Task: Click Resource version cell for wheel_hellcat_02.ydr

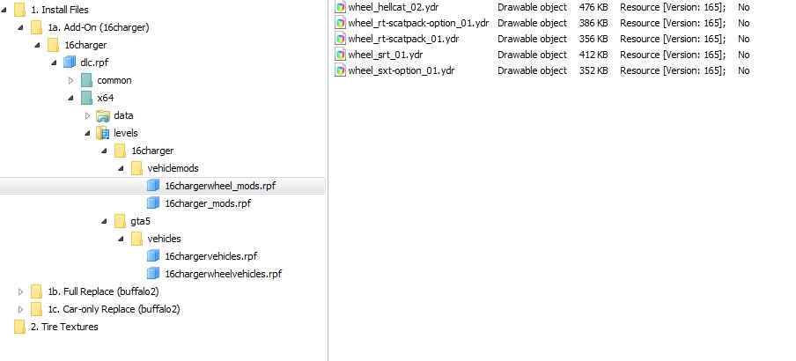Action: click(x=673, y=7)
